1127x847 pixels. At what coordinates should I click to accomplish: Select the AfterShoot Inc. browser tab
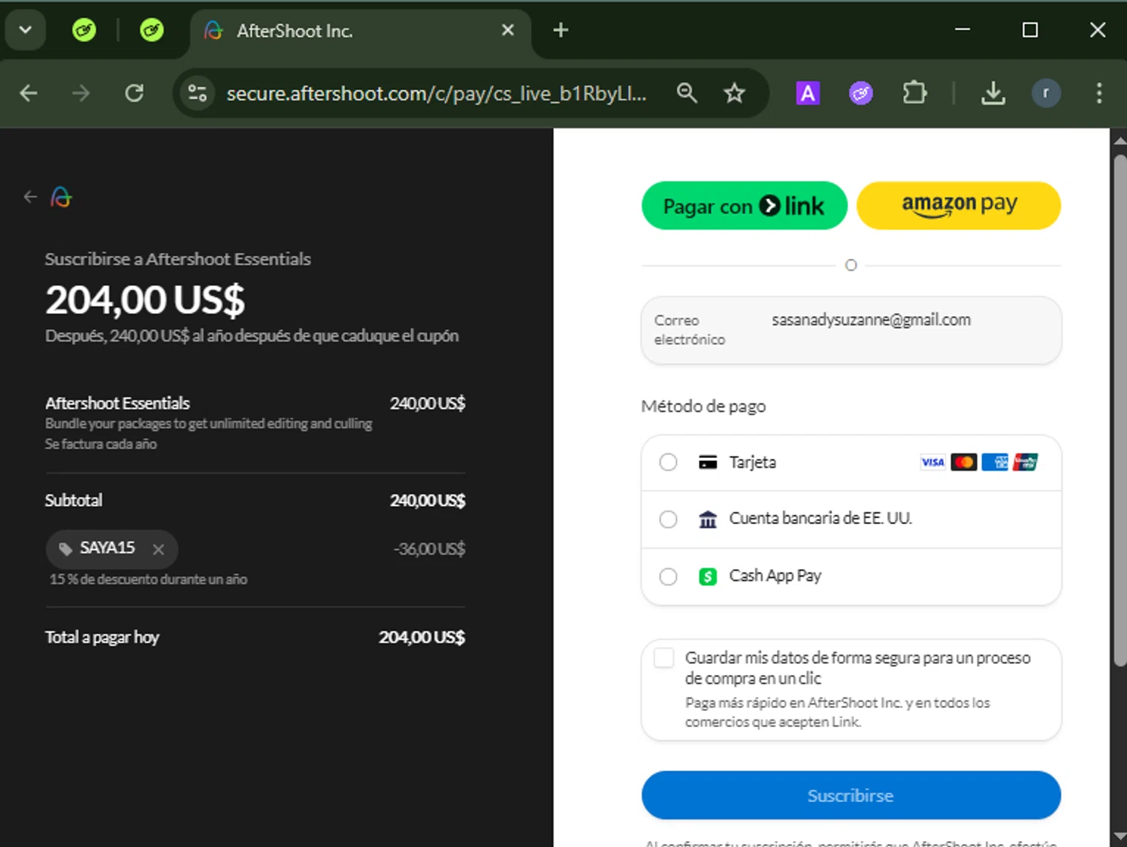361,31
